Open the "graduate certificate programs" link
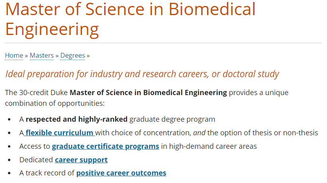The height and width of the screenshot is (183, 327). click(105, 146)
